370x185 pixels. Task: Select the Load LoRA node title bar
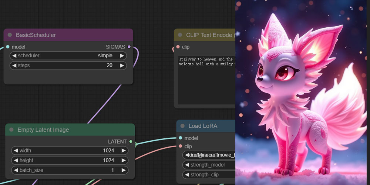206,126
